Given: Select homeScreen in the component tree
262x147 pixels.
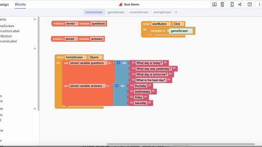Looking at the screenshot, I should 7,26.
